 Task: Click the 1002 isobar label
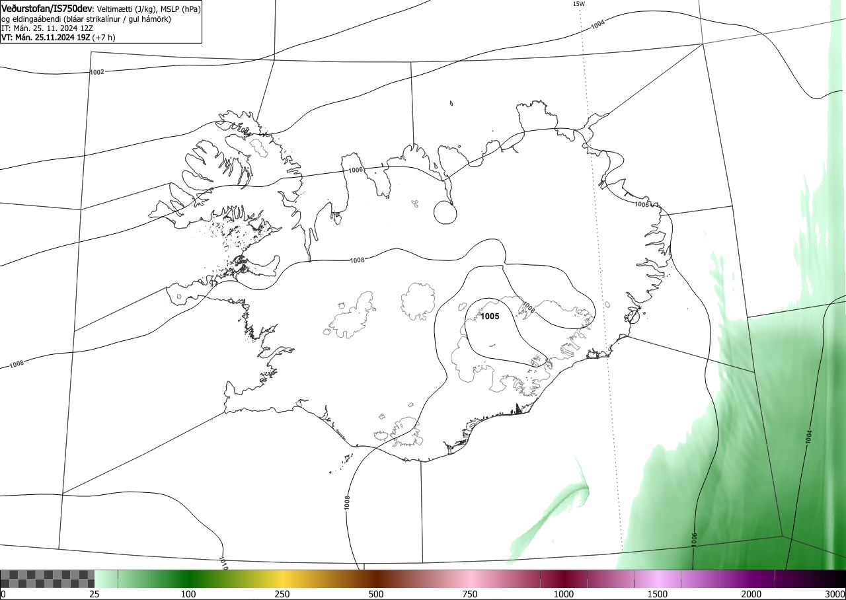(96, 71)
